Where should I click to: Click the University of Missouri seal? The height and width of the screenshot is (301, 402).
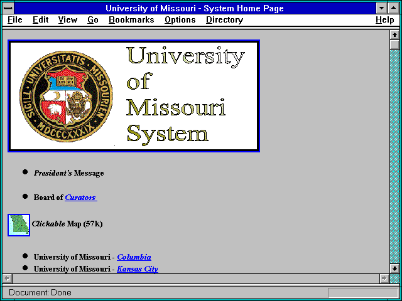coord(66,96)
